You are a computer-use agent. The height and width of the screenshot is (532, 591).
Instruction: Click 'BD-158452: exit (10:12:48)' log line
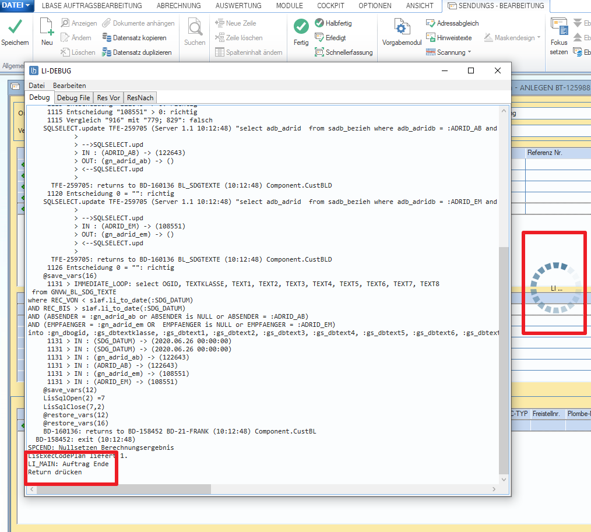pyautogui.click(x=85, y=439)
